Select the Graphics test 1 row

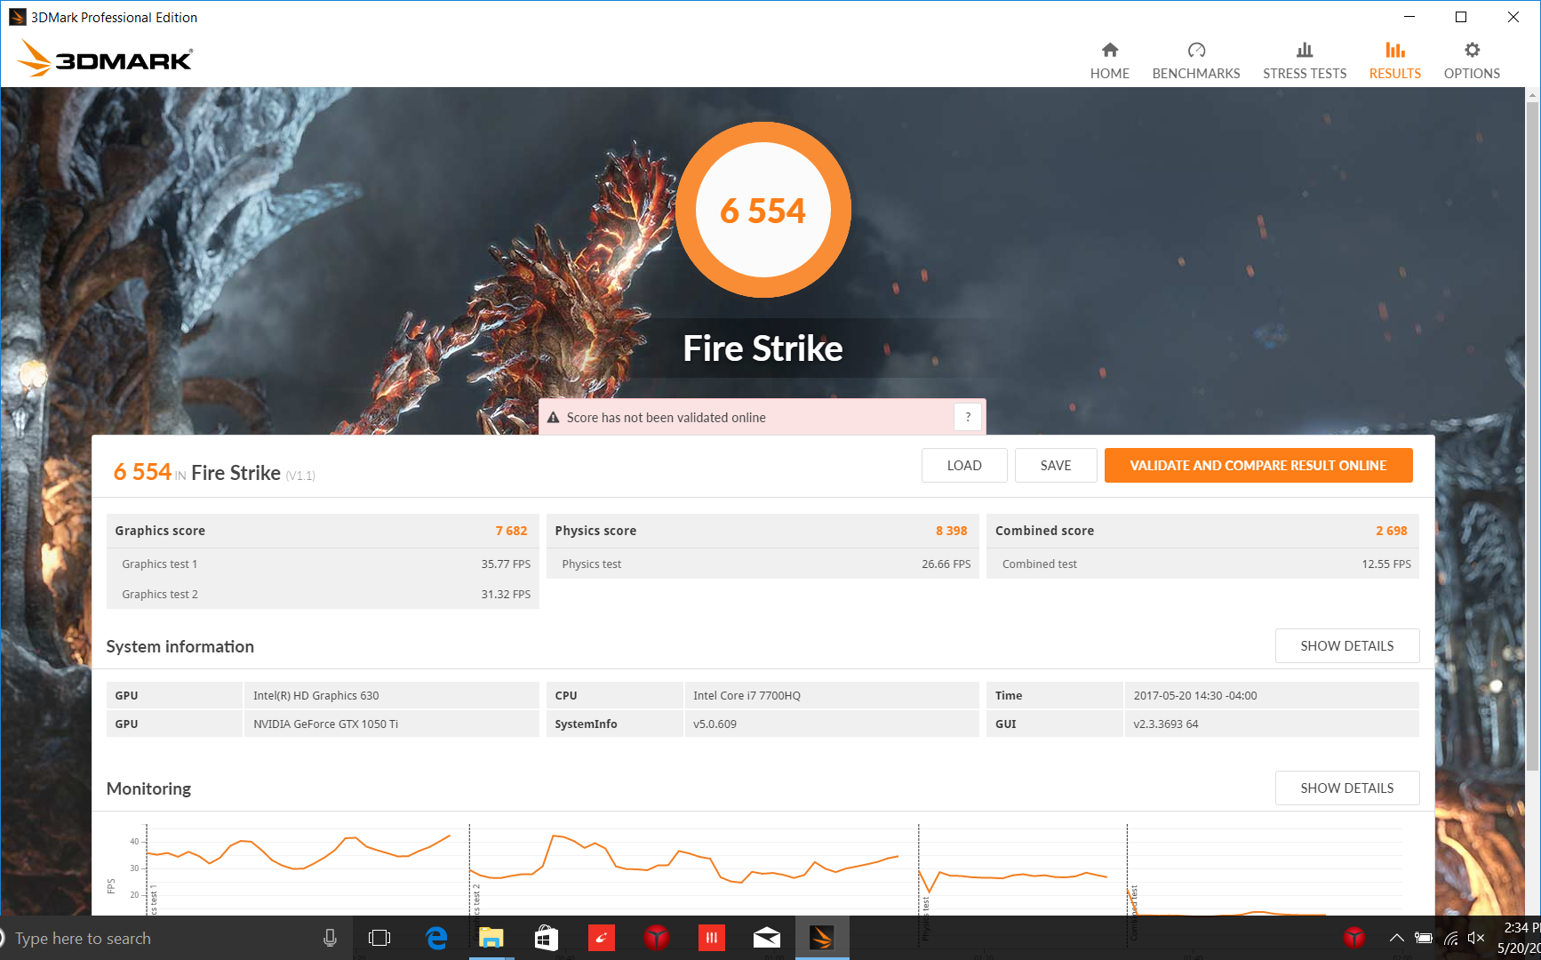323,564
